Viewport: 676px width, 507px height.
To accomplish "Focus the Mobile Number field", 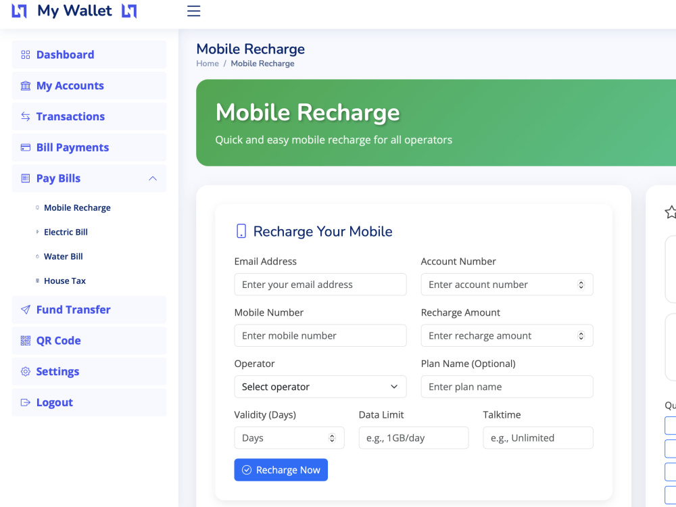I will point(320,336).
